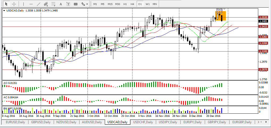Choose the Text (A) tool
This screenshot has height=128, width=271.
pyautogui.click(x=61, y=4)
